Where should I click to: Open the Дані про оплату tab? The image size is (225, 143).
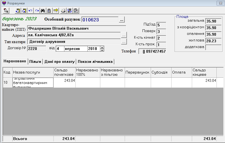(60, 61)
